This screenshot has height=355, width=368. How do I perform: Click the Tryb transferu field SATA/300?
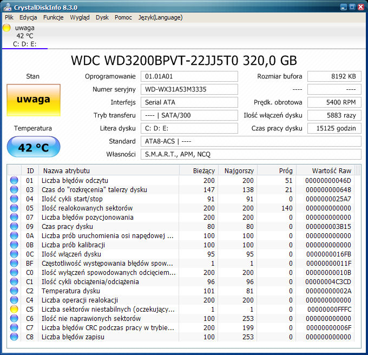coord(189,115)
